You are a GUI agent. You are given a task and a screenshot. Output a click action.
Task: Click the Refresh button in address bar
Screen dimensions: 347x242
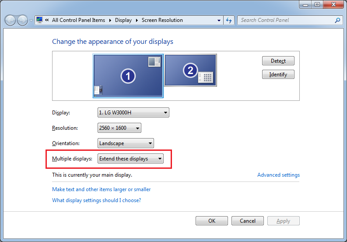(229, 21)
